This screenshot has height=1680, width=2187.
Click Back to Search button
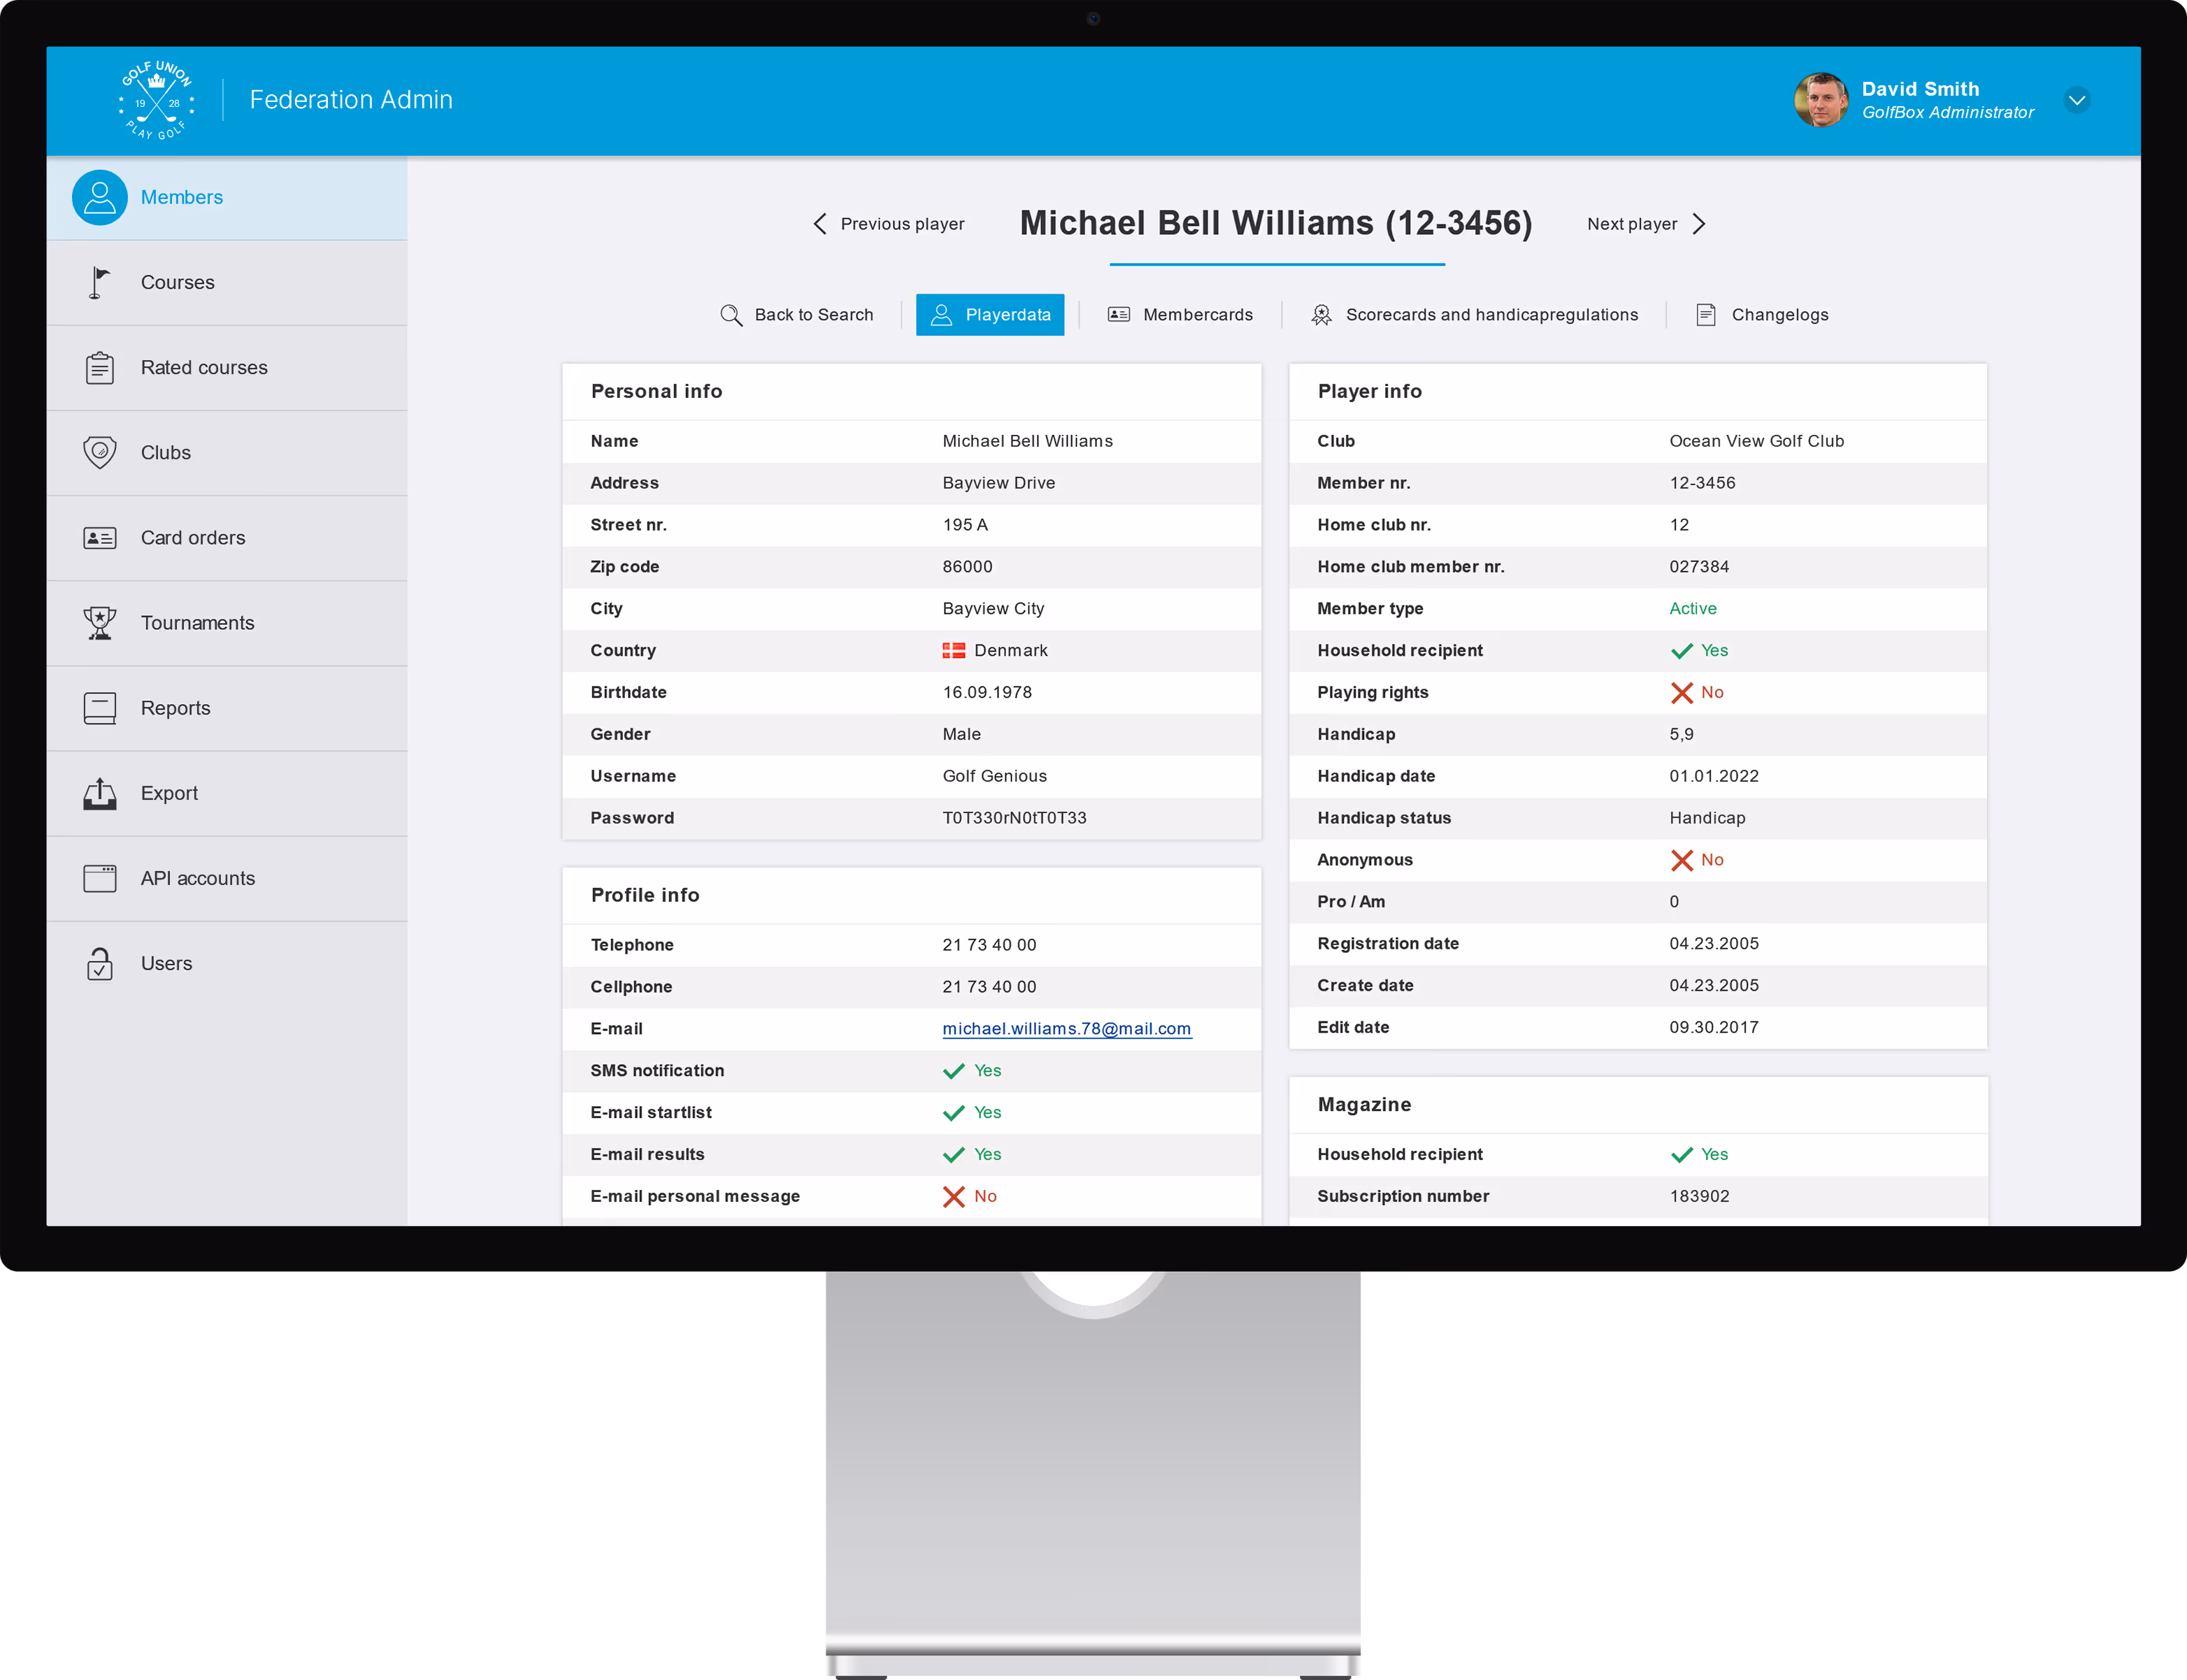[x=797, y=314]
